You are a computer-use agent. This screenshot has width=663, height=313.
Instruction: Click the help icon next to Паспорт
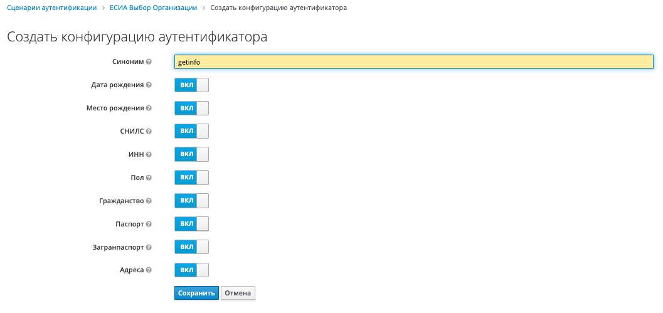tap(149, 224)
